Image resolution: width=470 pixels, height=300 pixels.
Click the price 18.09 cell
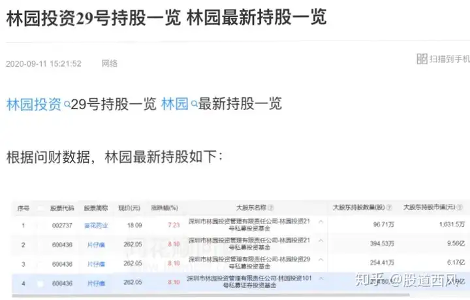tap(134, 225)
